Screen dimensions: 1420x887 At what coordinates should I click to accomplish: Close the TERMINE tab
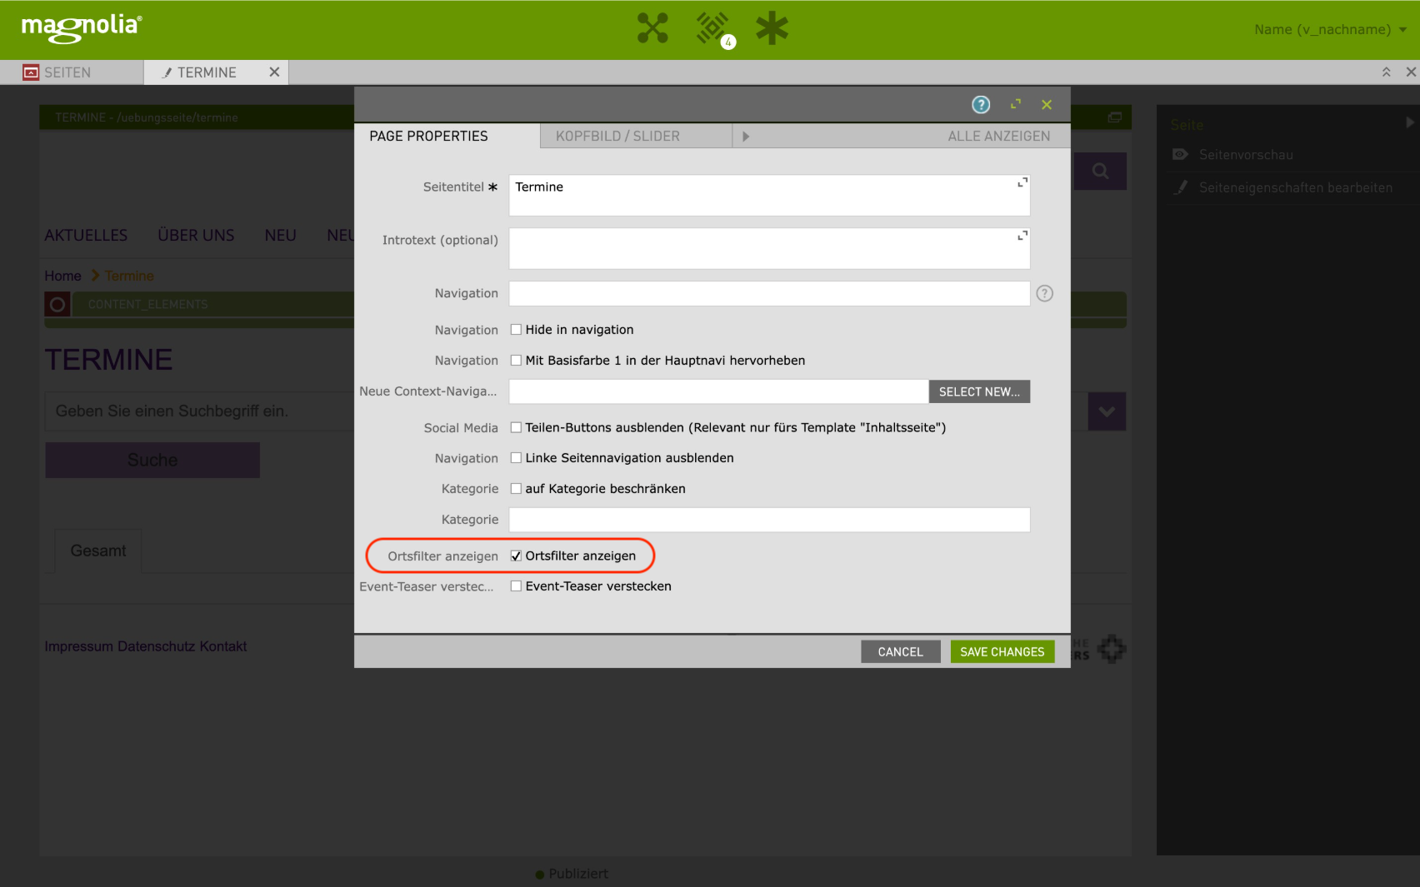point(274,72)
